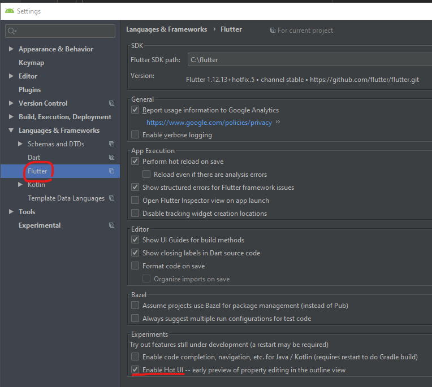Collapse Languages & Frameworks section
The height and width of the screenshot is (387, 432).
click(11, 131)
